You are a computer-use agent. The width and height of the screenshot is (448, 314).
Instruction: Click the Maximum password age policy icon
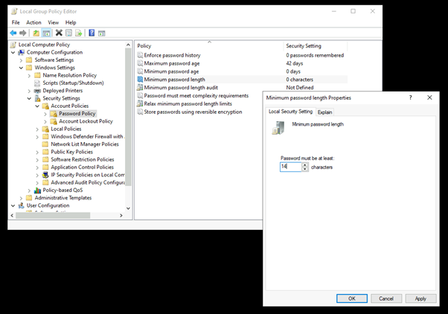coord(140,63)
